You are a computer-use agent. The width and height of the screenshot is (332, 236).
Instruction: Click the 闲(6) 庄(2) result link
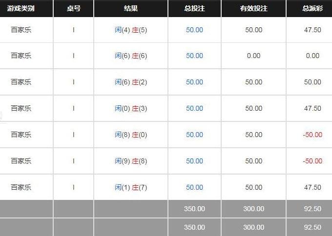click(x=131, y=82)
